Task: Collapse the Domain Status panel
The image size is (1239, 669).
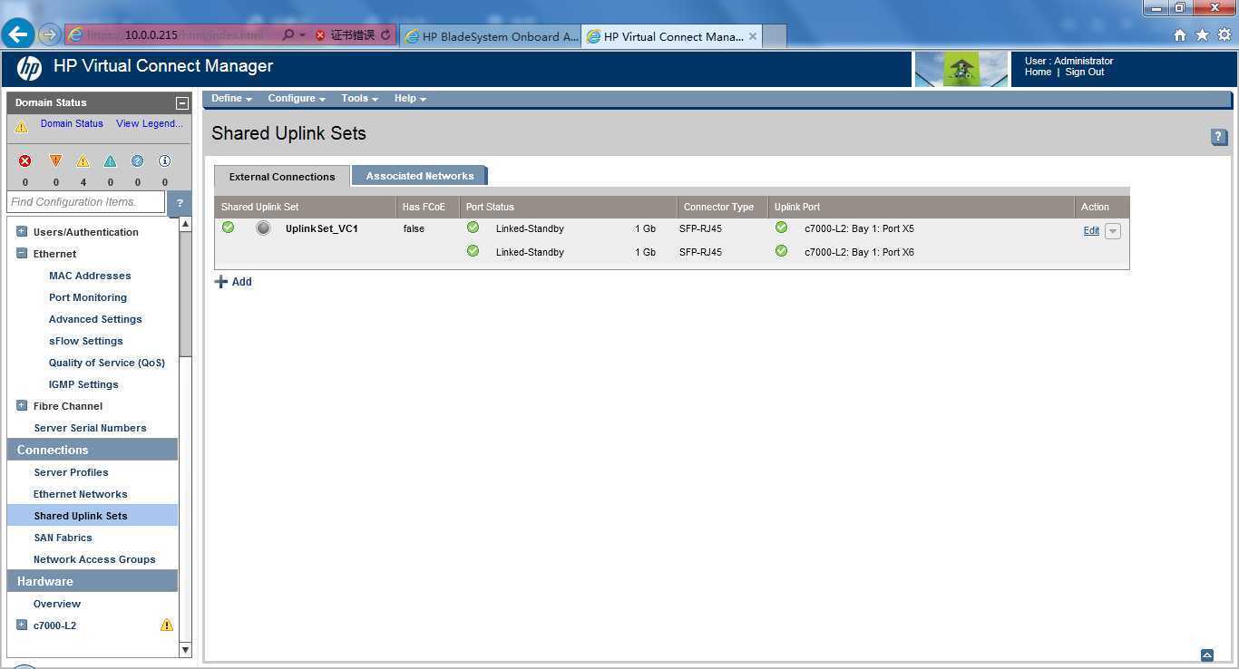Action: coord(181,103)
